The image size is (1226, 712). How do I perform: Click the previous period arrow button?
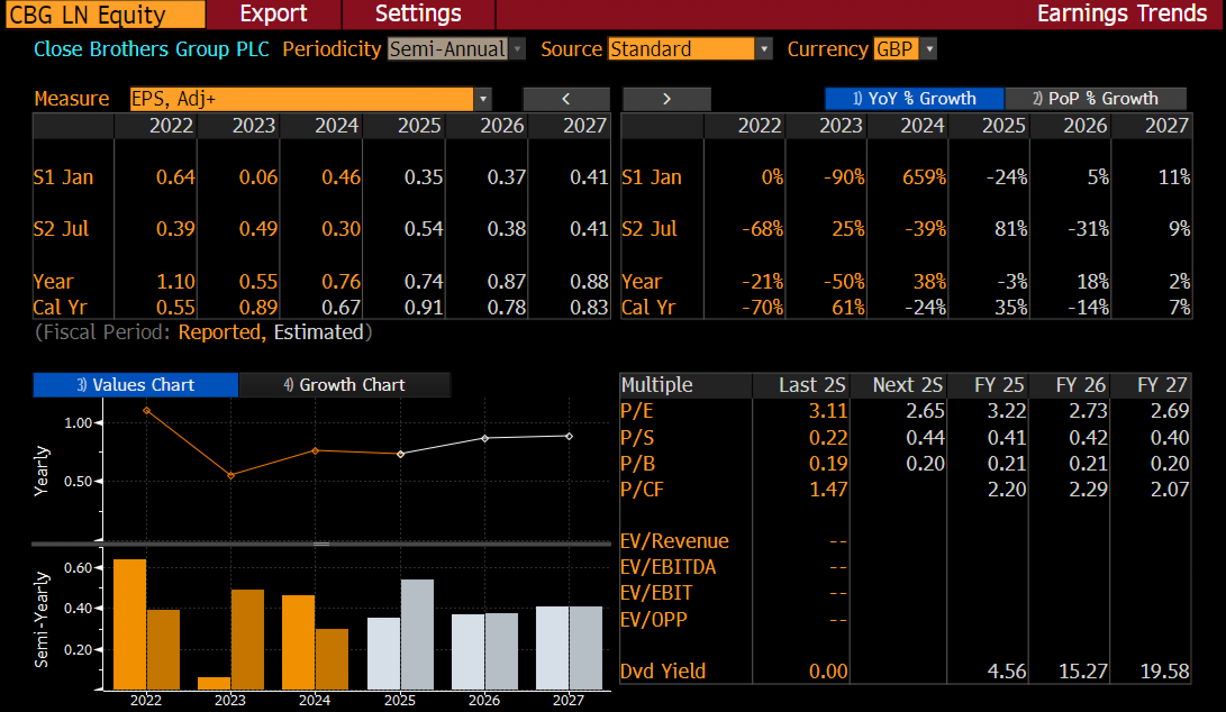click(x=566, y=99)
